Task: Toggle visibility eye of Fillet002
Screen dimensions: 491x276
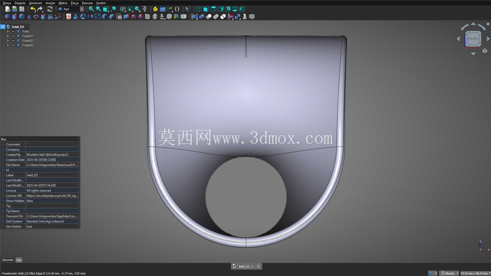Action: point(13,41)
